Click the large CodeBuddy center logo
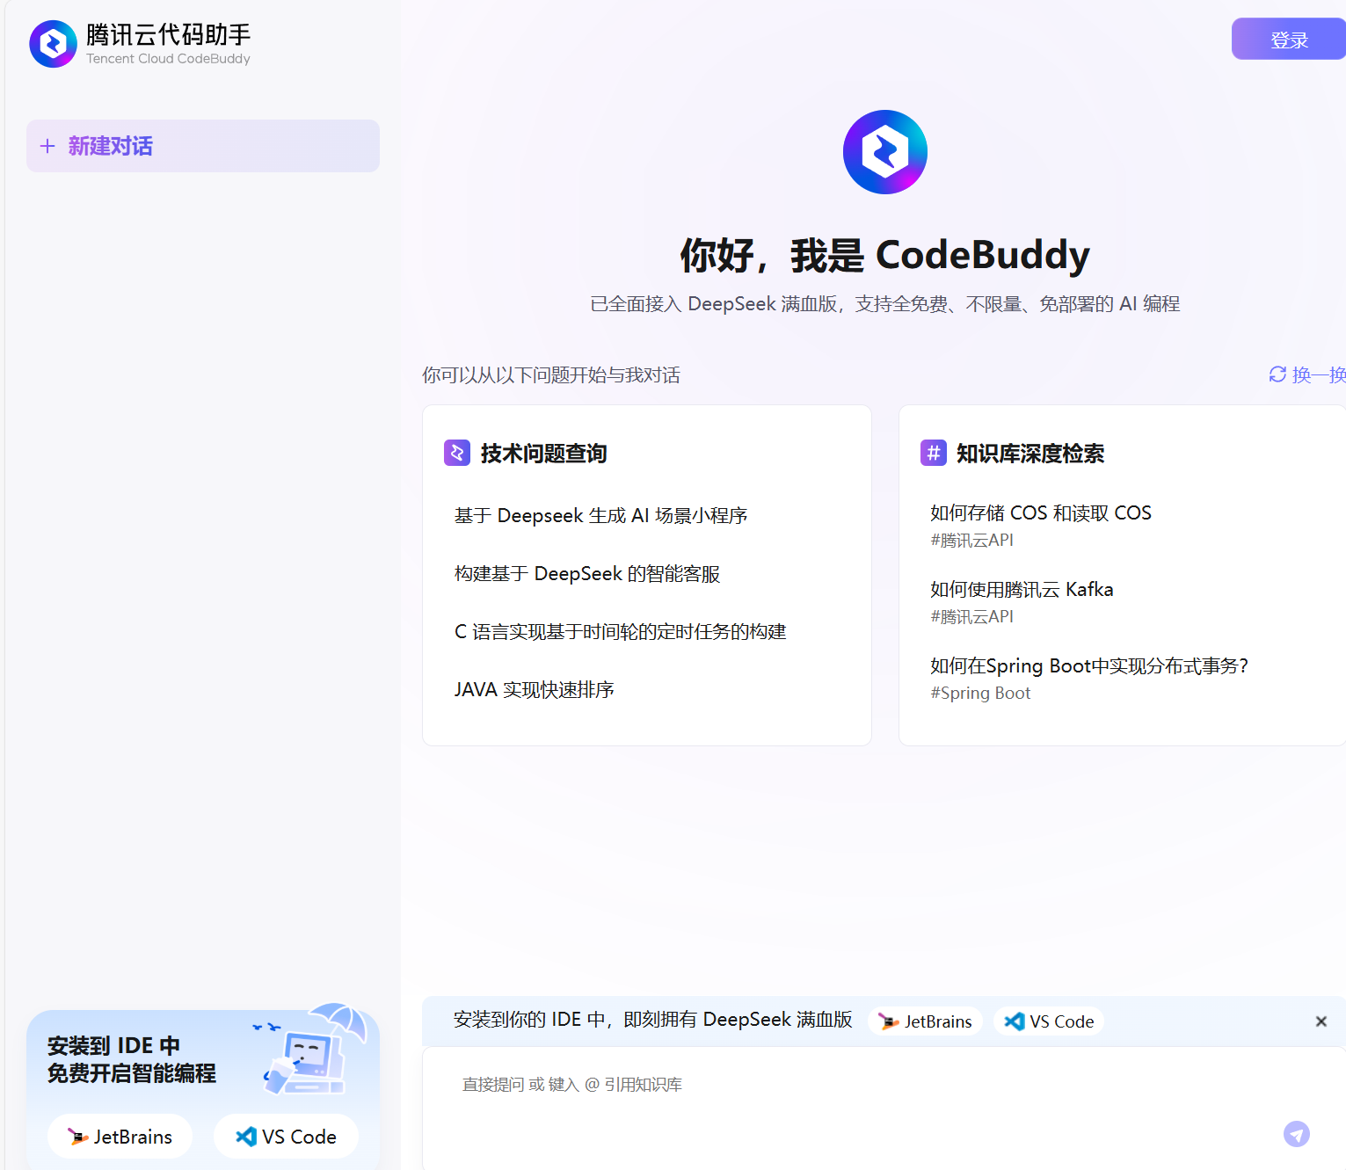 click(885, 152)
